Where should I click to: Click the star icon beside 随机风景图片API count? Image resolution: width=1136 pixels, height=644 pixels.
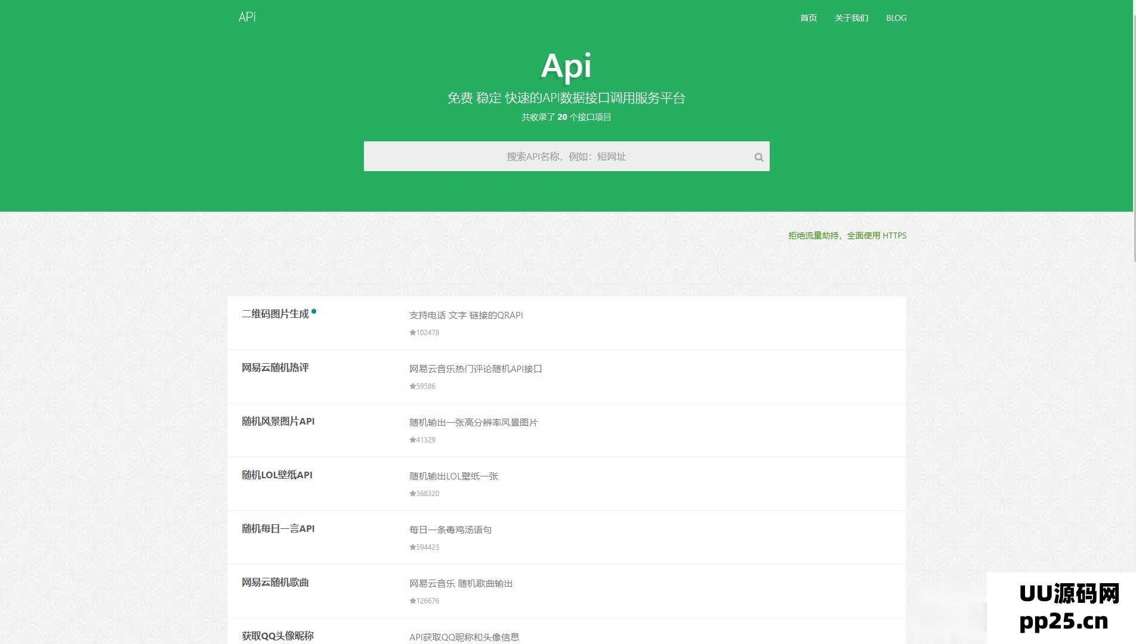pyautogui.click(x=412, y=440)
